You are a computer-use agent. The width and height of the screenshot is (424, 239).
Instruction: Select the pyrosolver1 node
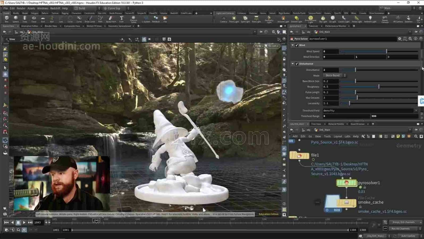[346, 183]
